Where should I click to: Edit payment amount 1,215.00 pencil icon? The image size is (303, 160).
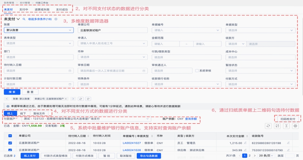point(245,143)
